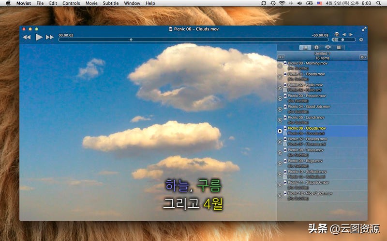Screen dimensions: 387x241
Task: Open the Subtitle menu
Action: (x=111, y=3)
